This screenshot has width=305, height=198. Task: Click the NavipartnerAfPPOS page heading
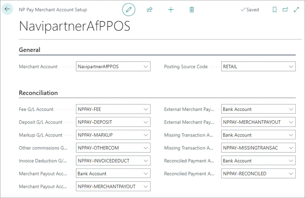(x=75, y=26)
